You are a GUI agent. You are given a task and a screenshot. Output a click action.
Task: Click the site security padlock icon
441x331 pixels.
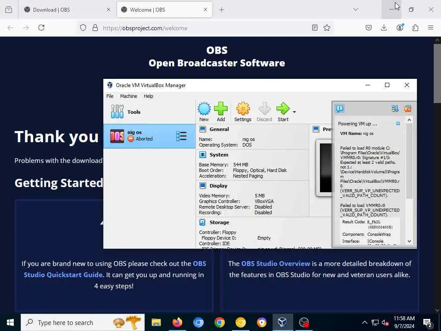coord(95,28)
